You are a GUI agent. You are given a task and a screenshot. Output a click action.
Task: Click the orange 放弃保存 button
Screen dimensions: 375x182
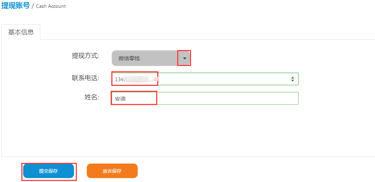112,171
